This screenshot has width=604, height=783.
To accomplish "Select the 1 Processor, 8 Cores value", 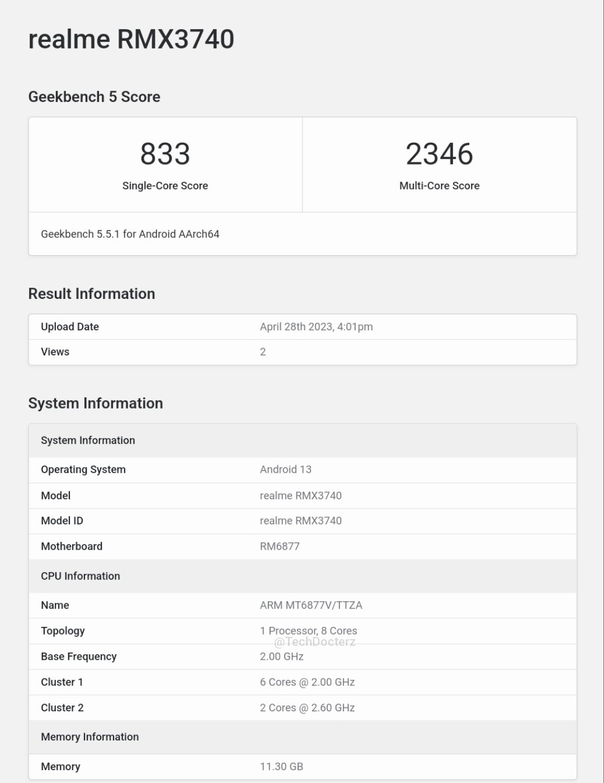I will coord(308,631).
